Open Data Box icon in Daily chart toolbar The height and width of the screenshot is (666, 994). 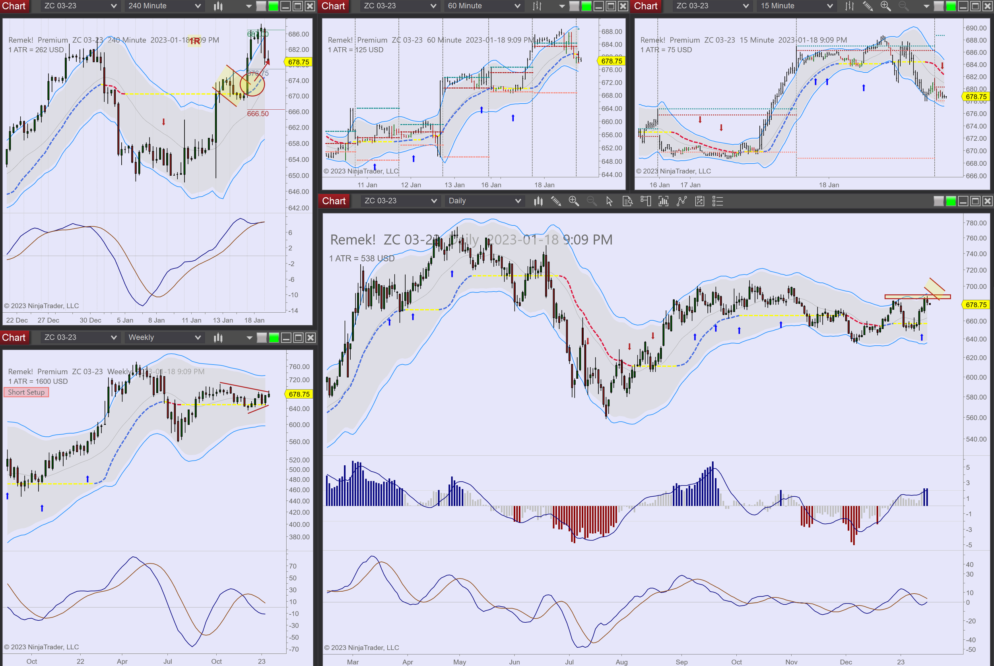click(x=627, y=201)
